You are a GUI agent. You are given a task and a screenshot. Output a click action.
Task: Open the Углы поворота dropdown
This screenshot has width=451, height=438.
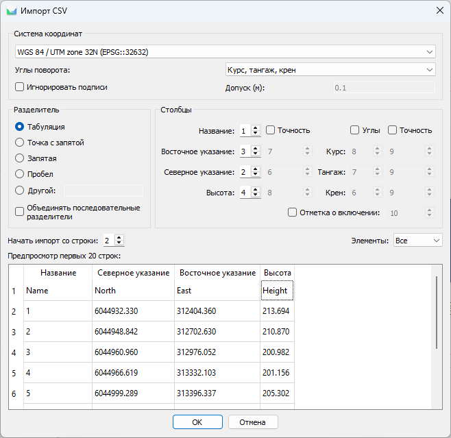(330, 70)
